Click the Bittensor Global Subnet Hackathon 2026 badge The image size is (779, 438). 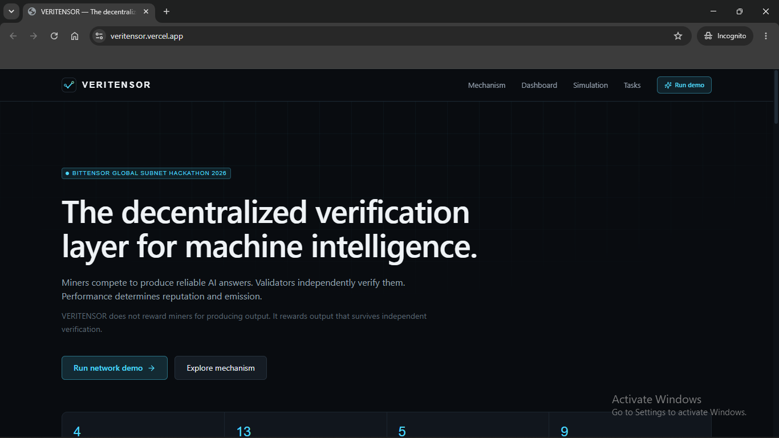click(x=146, y=173)
